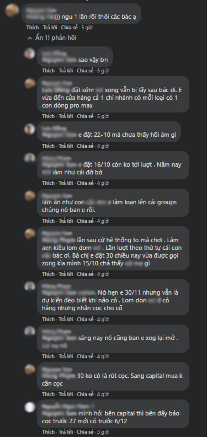
Task: Like the 'Nó hẹn e 30/11' comment
Action: 48,319
